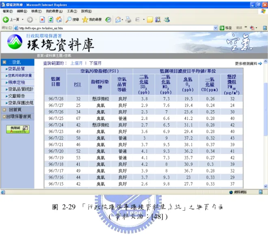The height and width of the screenshot is (235, 268).
Task: Click the environment database logo
Action: tap(15, 42)
